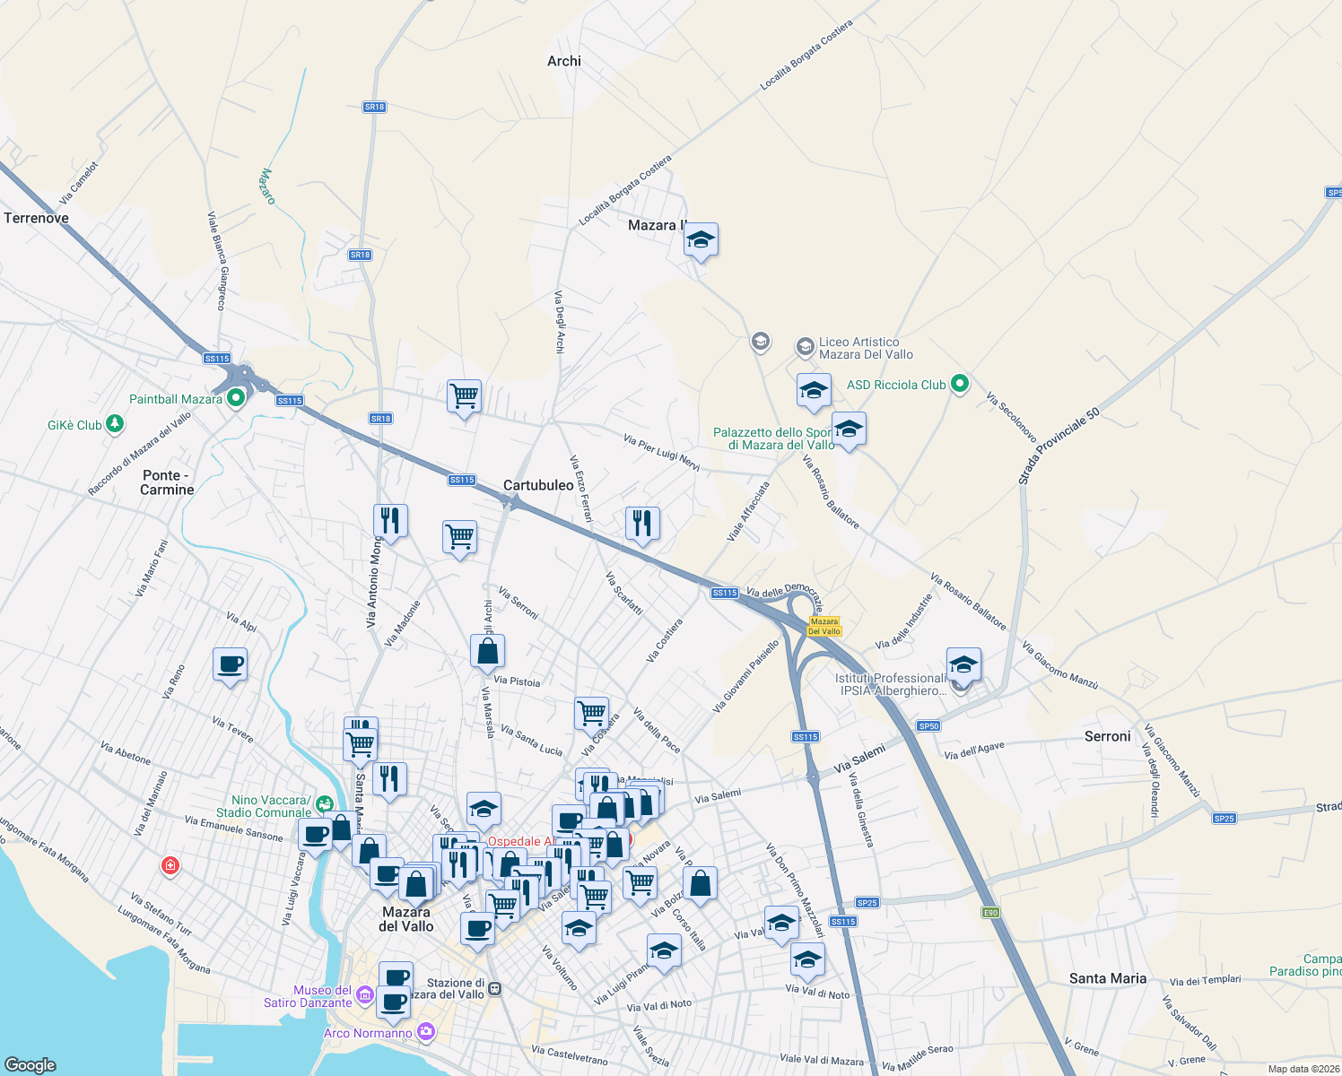
Task: Click the school marker beside IPSIA-Alberghiero
Action: coord(963,665)
